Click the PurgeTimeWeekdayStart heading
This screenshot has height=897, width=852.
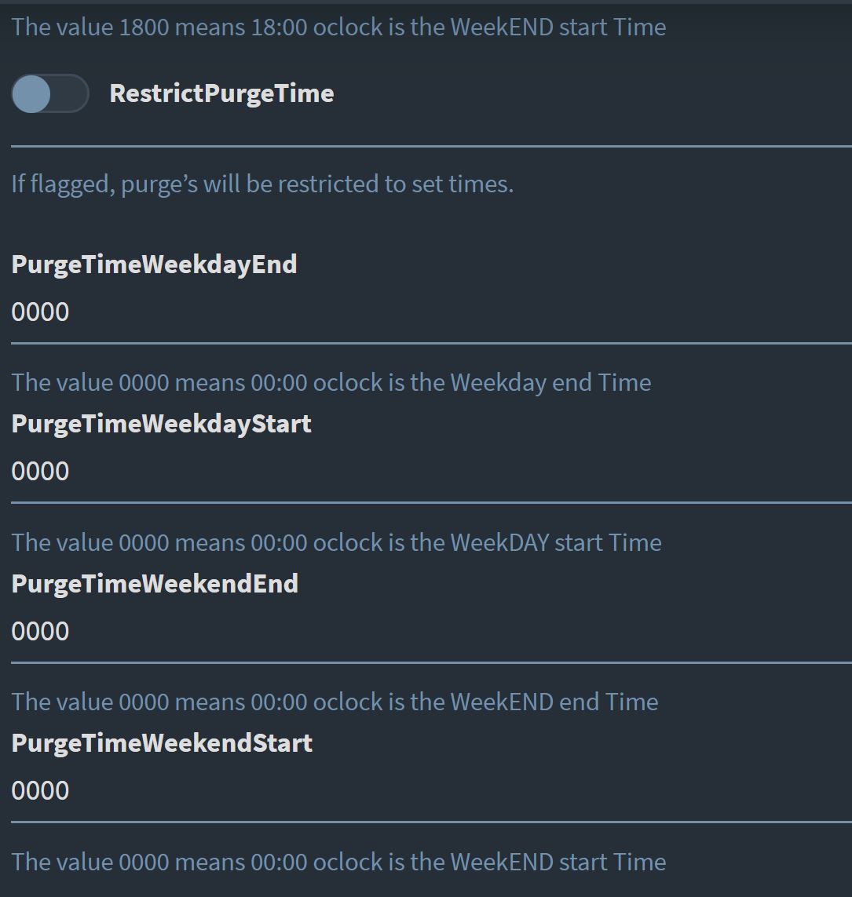(162, 425)
